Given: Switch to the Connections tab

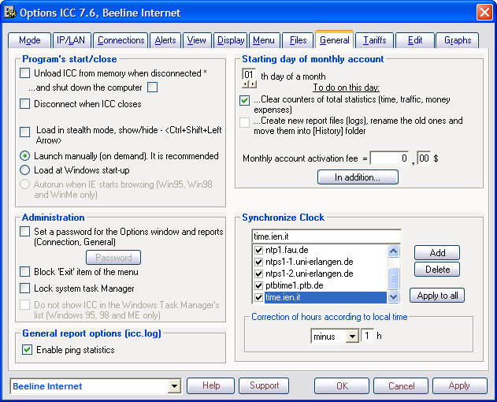Looking at the screenshot, I should click(x=121, y=40).
